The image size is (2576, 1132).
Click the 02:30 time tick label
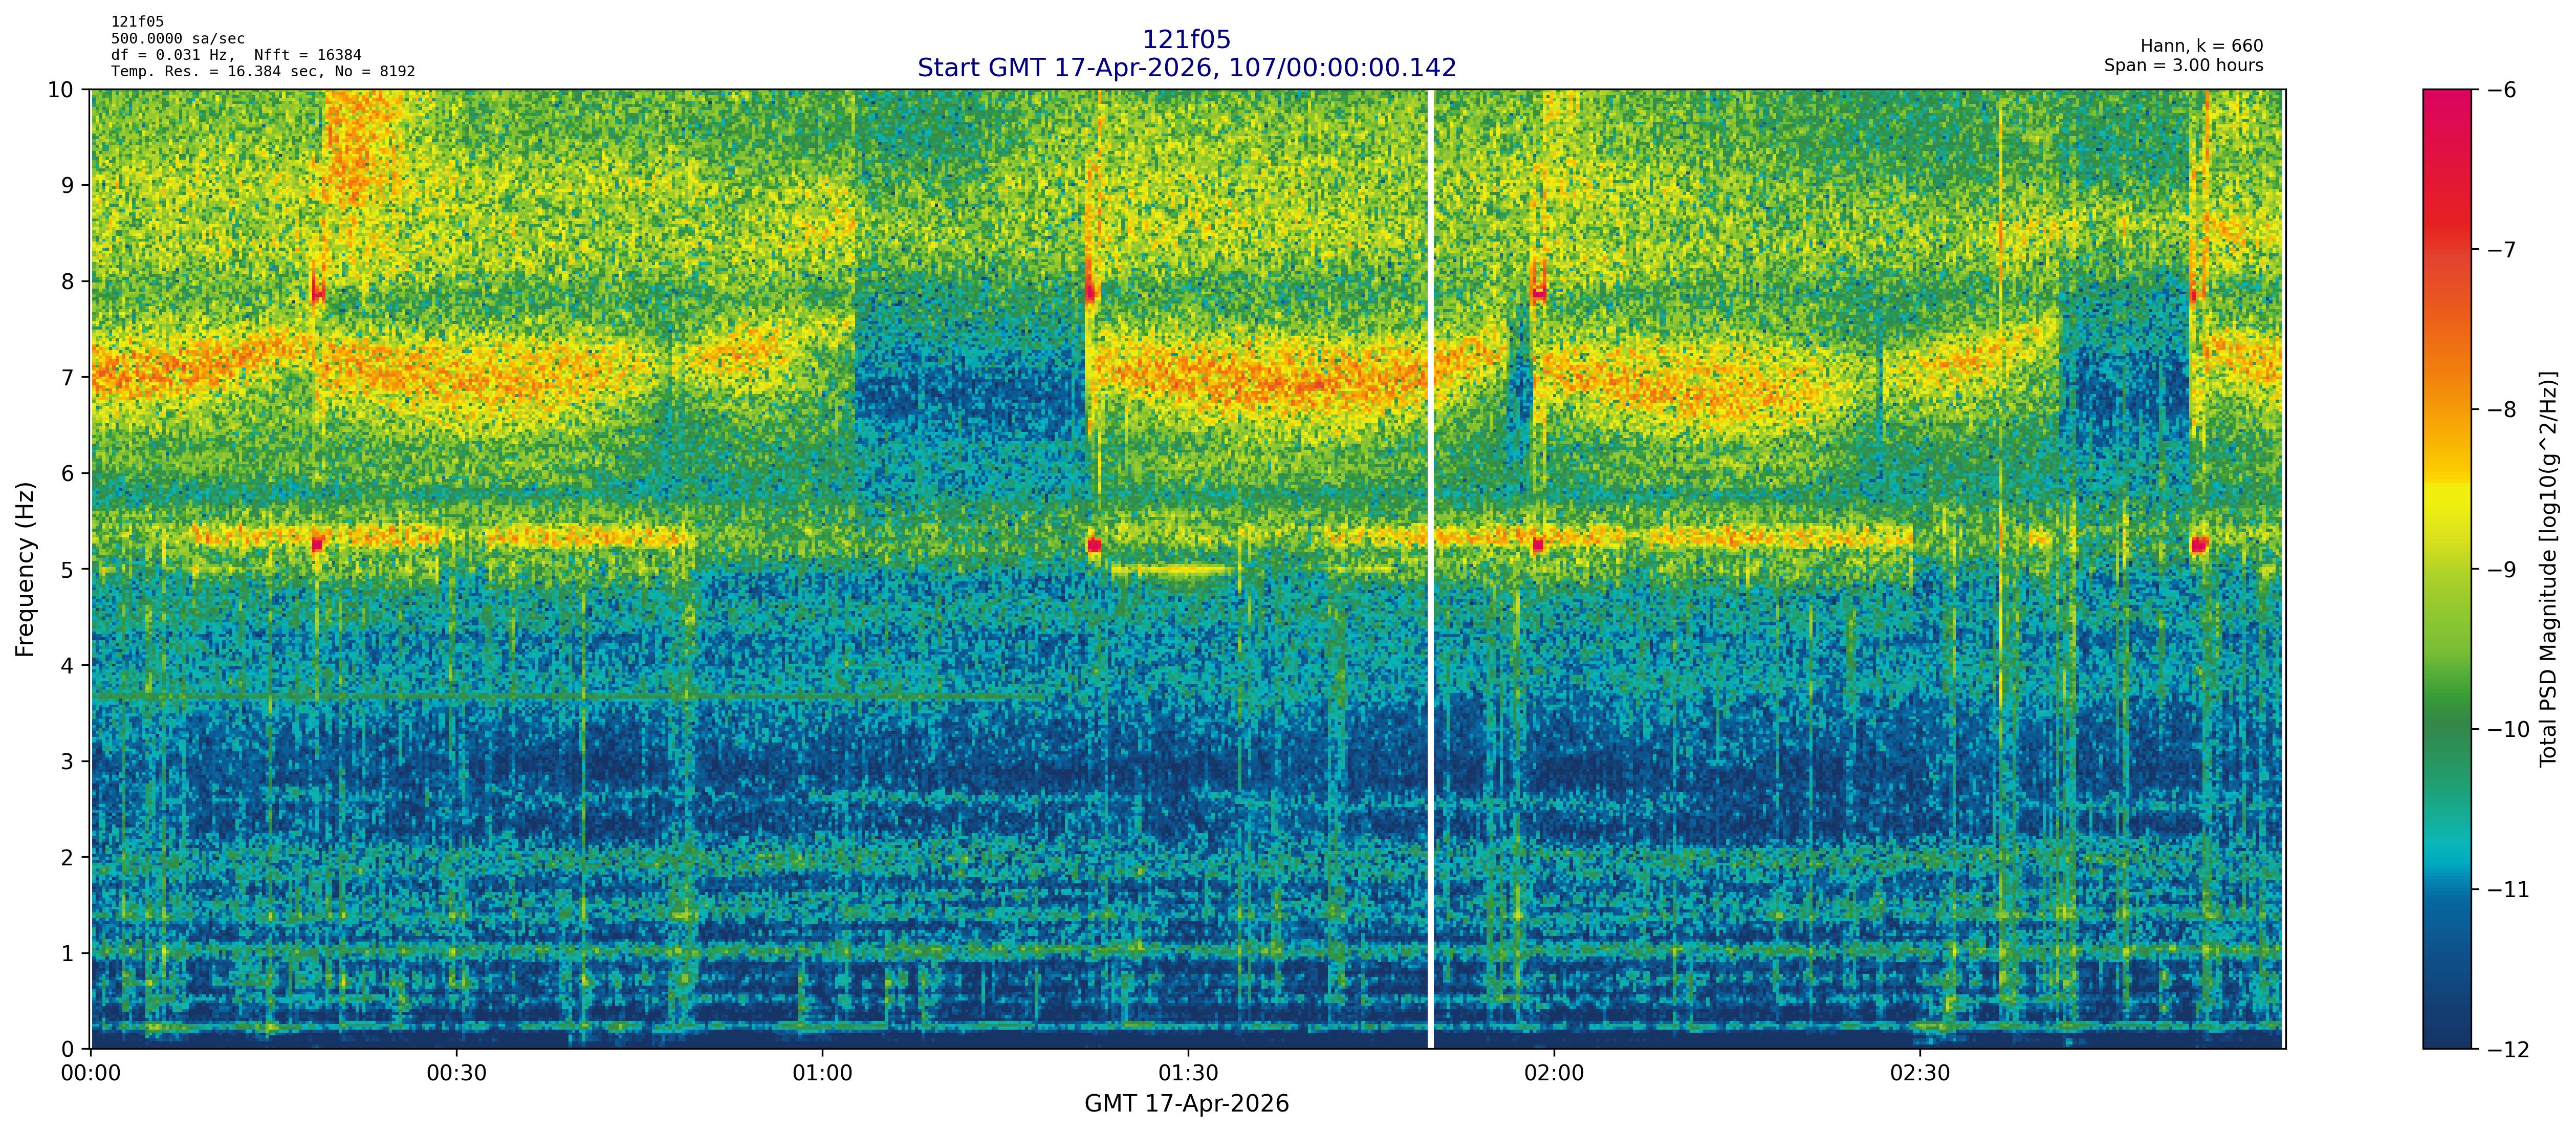coord(1919,1074)
